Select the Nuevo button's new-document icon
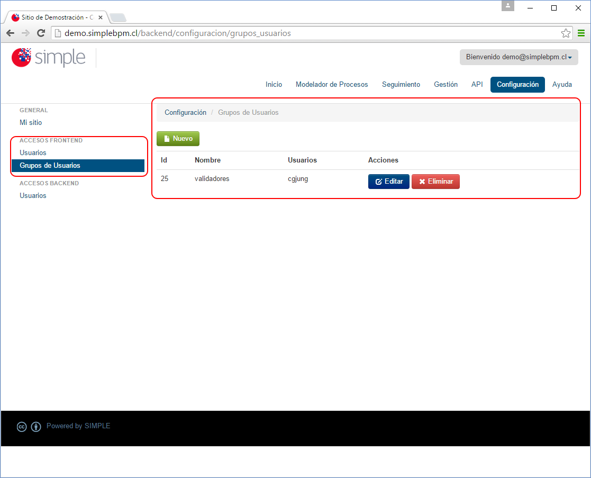This screenshot has width=591, height=478. (x=167, y=138)
